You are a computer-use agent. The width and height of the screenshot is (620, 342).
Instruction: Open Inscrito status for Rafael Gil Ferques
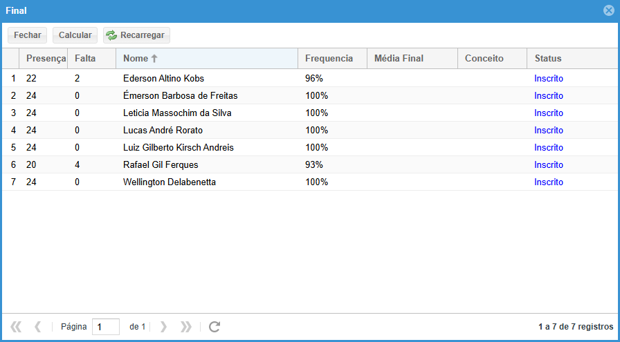549,165
